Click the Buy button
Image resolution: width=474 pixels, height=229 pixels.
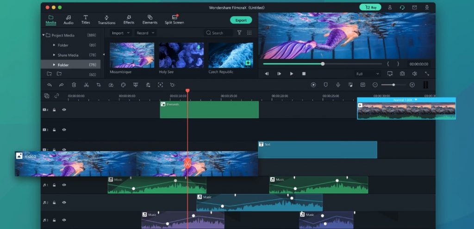tap(370, 7)
